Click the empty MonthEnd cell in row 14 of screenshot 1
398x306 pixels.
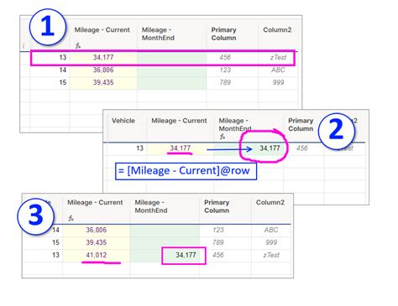[172, 70]
